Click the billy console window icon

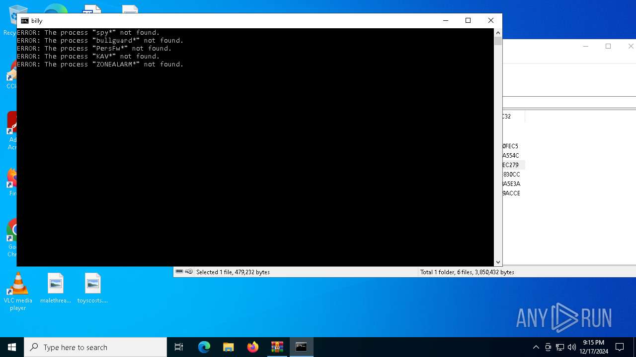click(24, 21)
